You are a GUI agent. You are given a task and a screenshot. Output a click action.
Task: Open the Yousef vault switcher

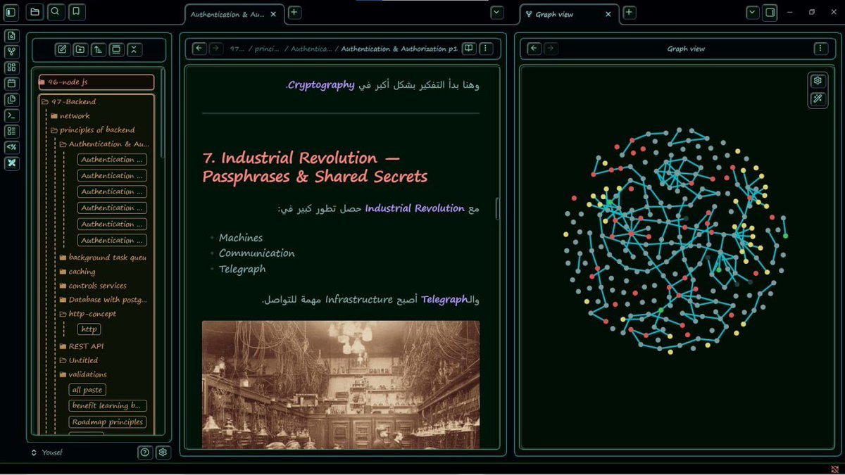47,452
